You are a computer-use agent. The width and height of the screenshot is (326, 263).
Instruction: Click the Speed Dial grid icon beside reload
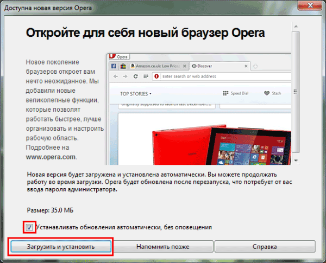(x=146, y=76)
